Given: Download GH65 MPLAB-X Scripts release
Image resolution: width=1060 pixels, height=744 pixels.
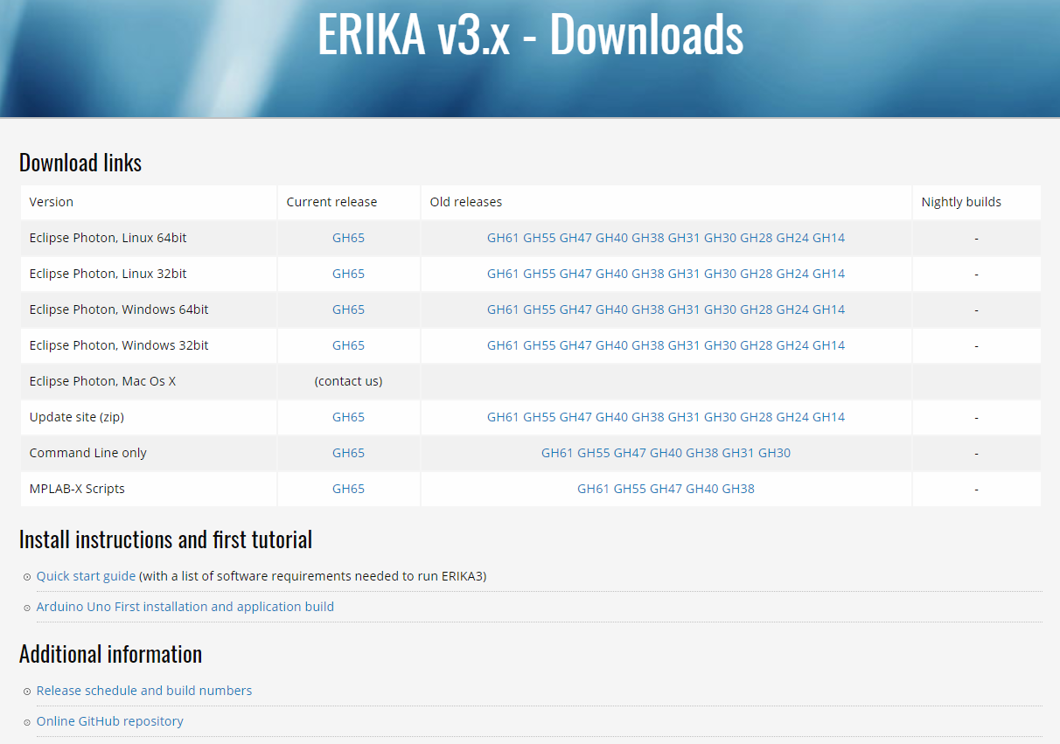Looking at the screenshot, I should 348,489.
